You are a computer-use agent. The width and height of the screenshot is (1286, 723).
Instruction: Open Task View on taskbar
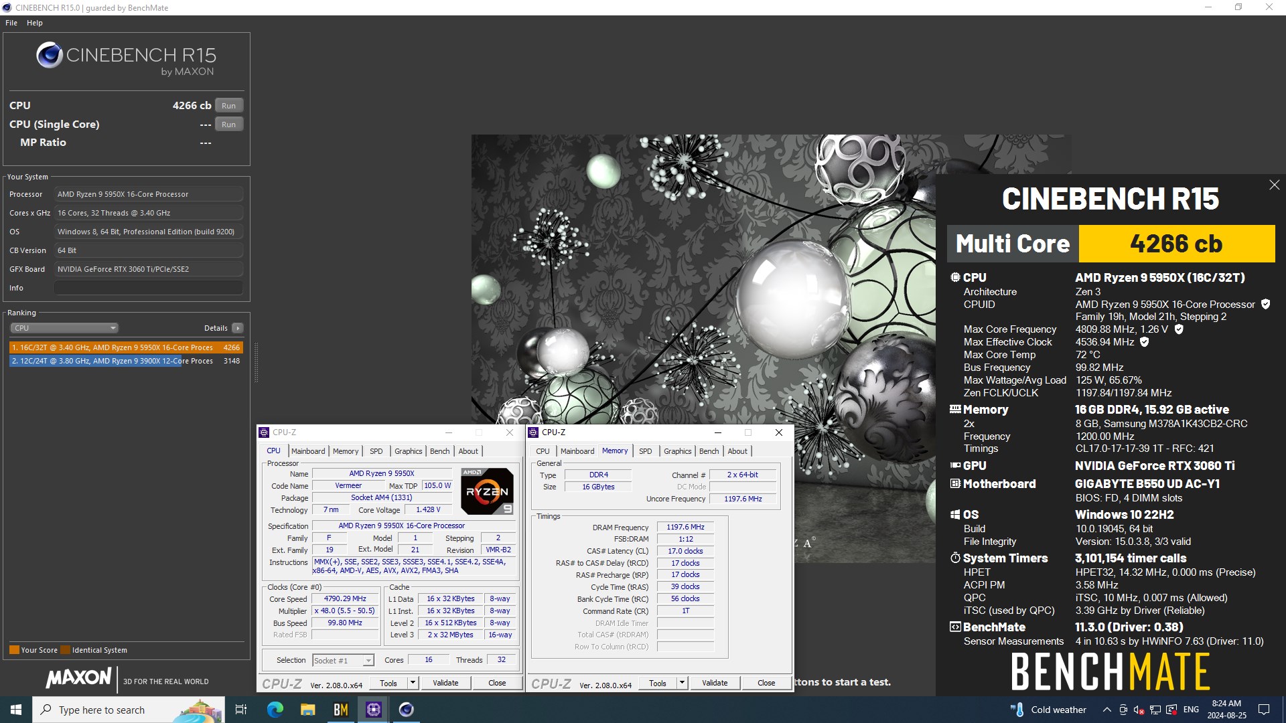pyautogui.click(x=241, y=710)
